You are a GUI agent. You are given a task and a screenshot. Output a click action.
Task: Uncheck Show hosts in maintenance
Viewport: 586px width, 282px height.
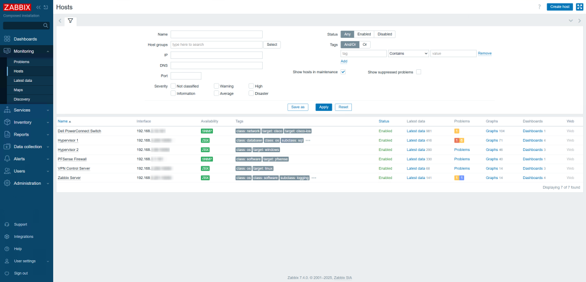(343, 72)
